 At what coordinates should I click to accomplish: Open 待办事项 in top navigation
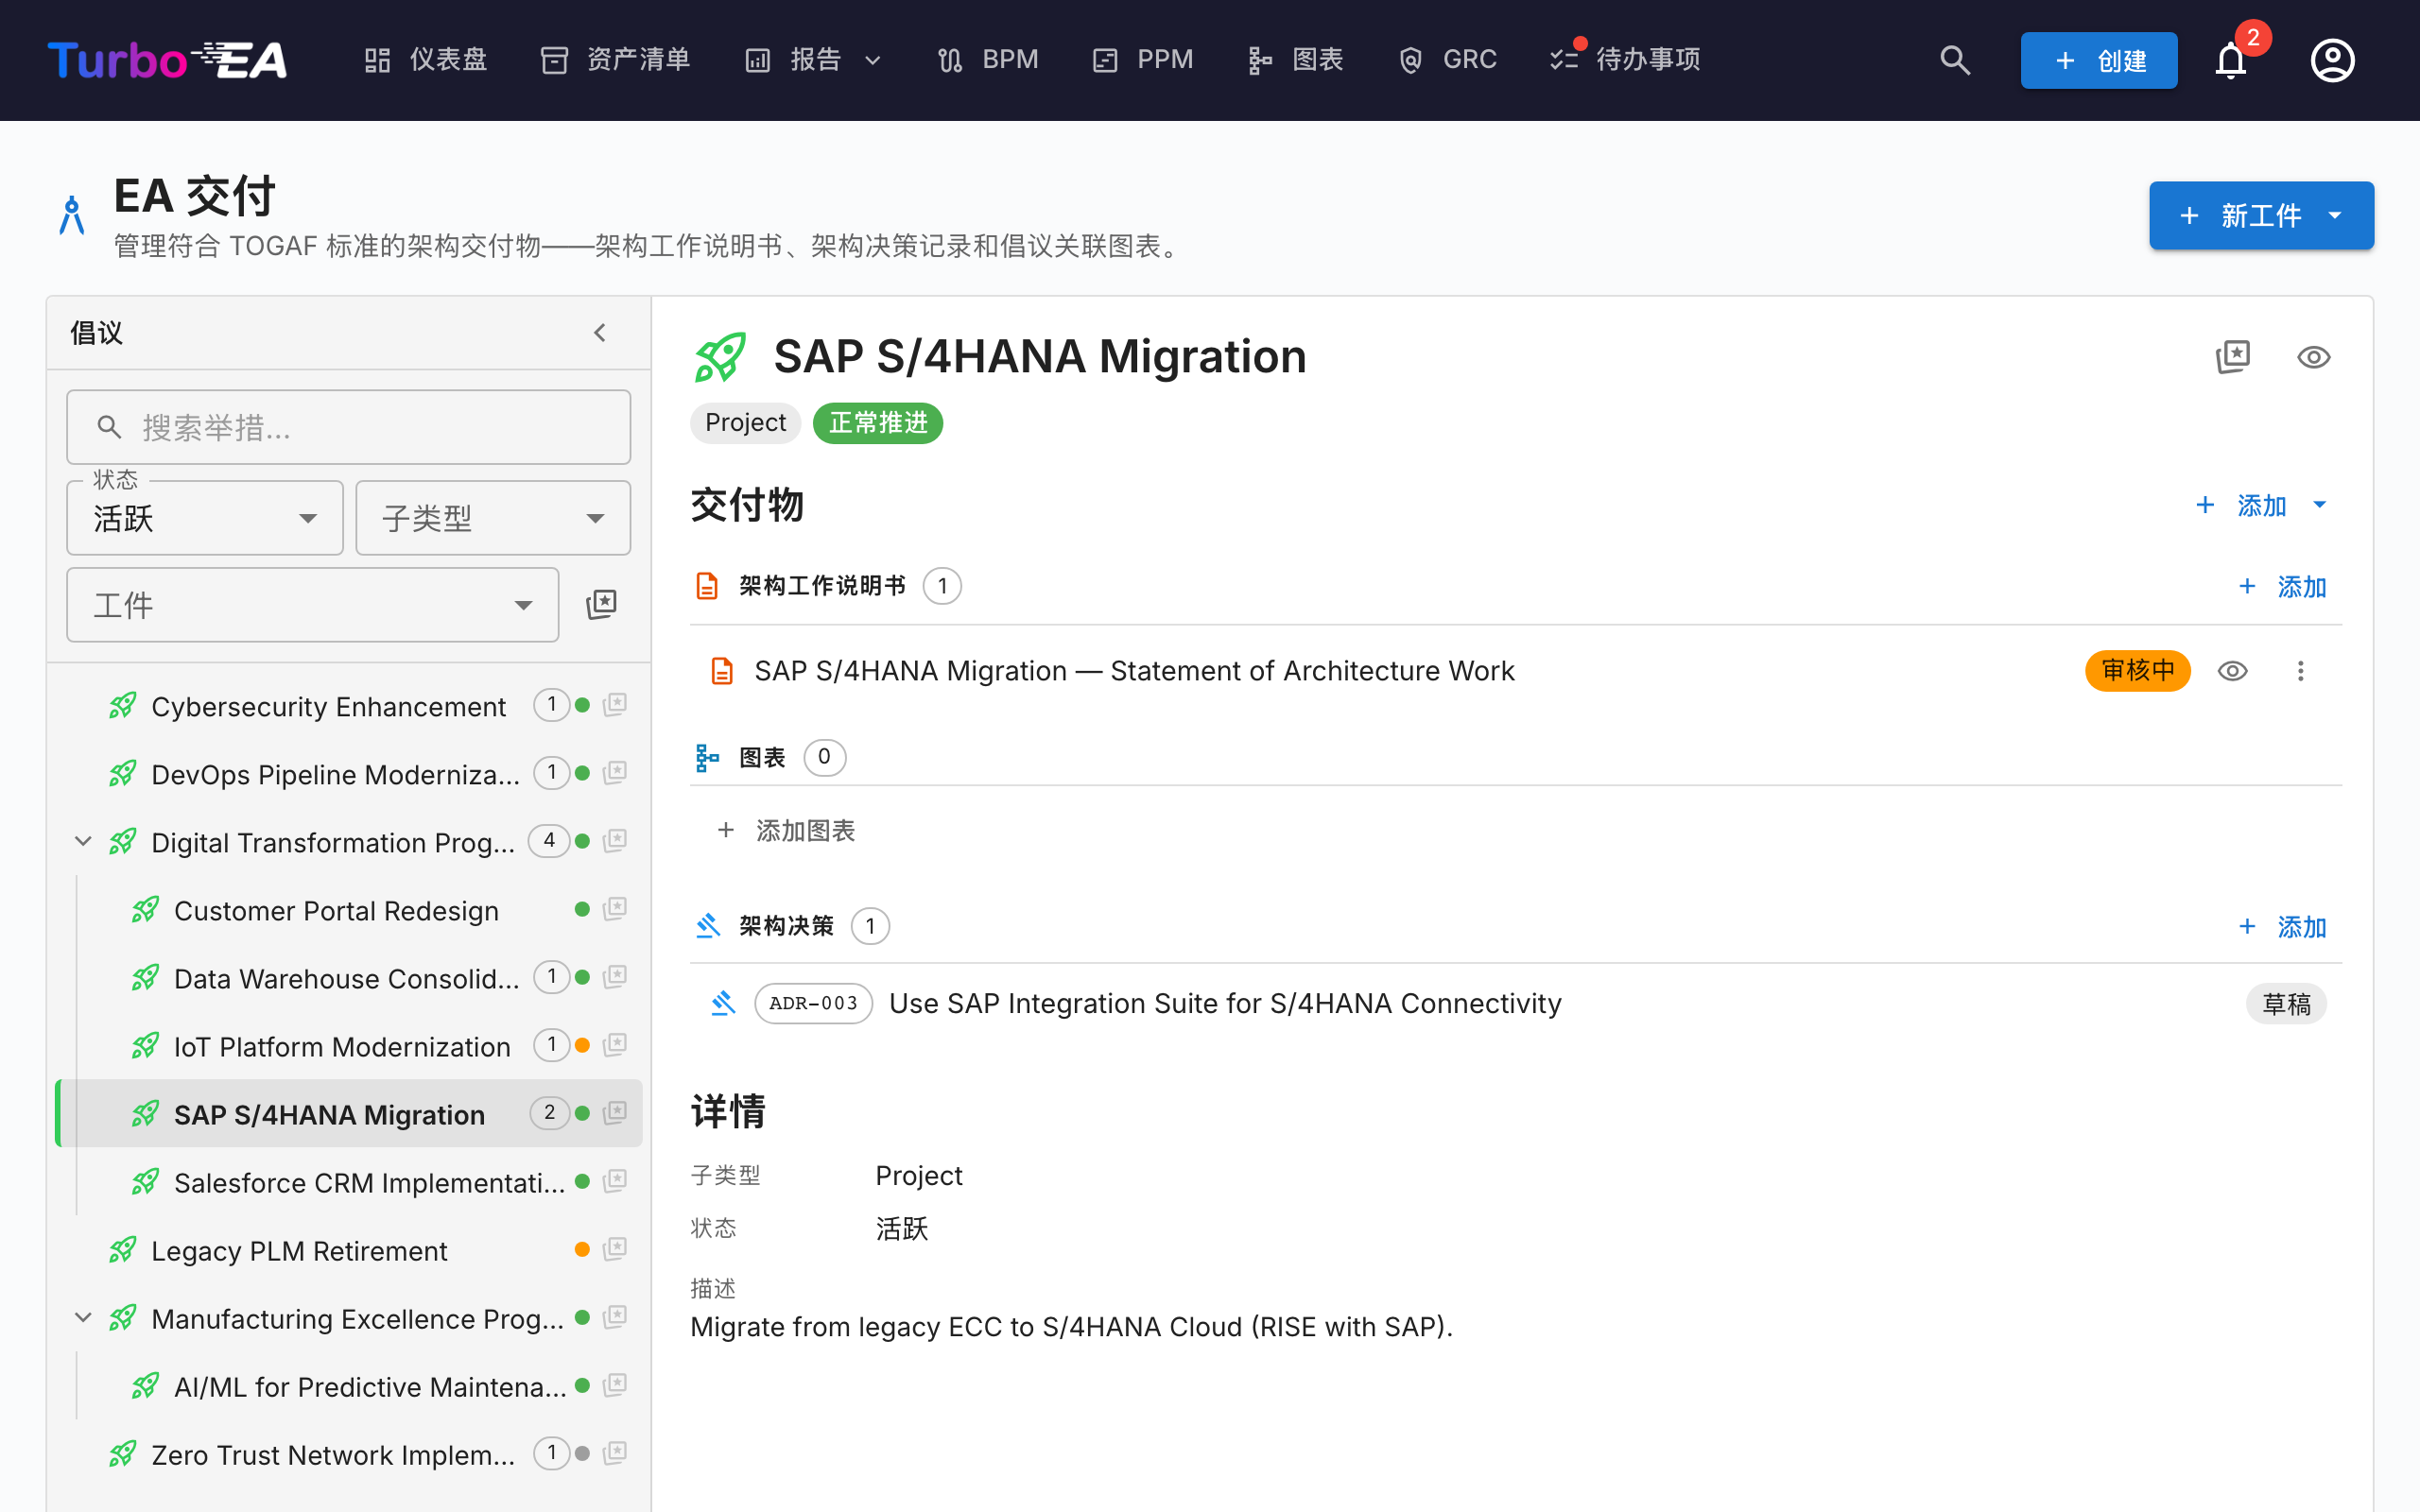pyautogui.click(x=1625, y=60)
